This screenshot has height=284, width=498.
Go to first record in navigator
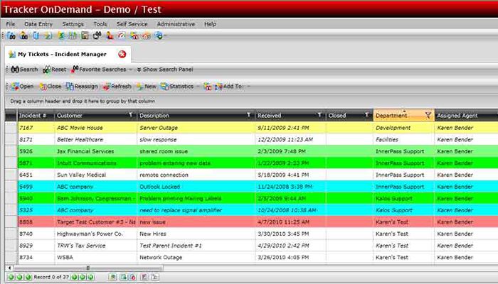(11, 277)
